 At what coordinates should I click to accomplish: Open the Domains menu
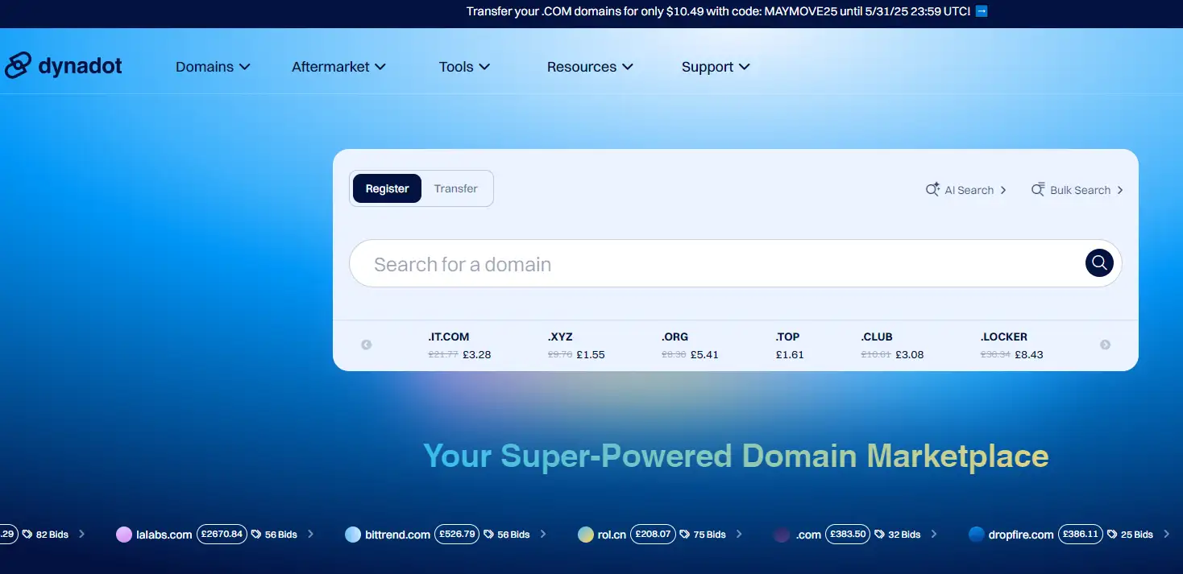point(213,67)
